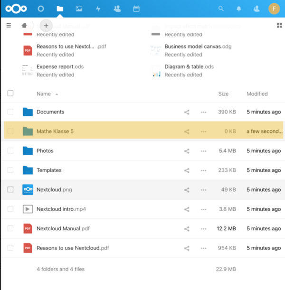Open recent Diagram & table.ods

(189, 66)
